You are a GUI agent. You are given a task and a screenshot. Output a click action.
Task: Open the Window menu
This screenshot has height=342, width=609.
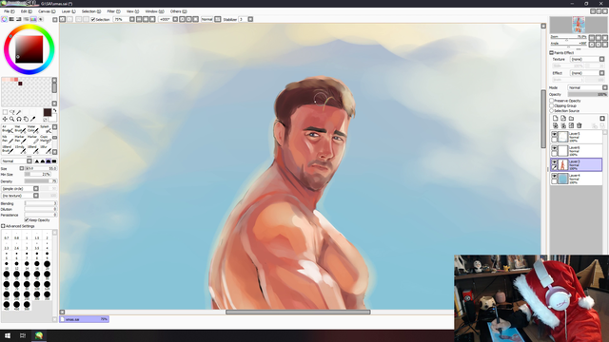point(154,11)
